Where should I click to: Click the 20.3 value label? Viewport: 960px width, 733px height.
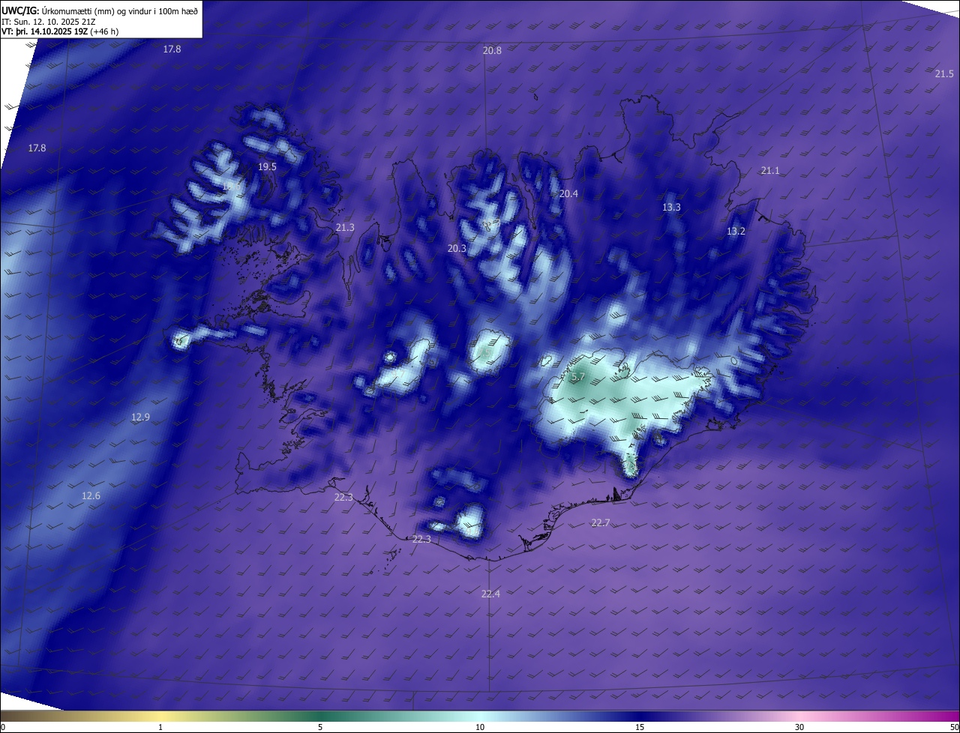coord(457,248)
